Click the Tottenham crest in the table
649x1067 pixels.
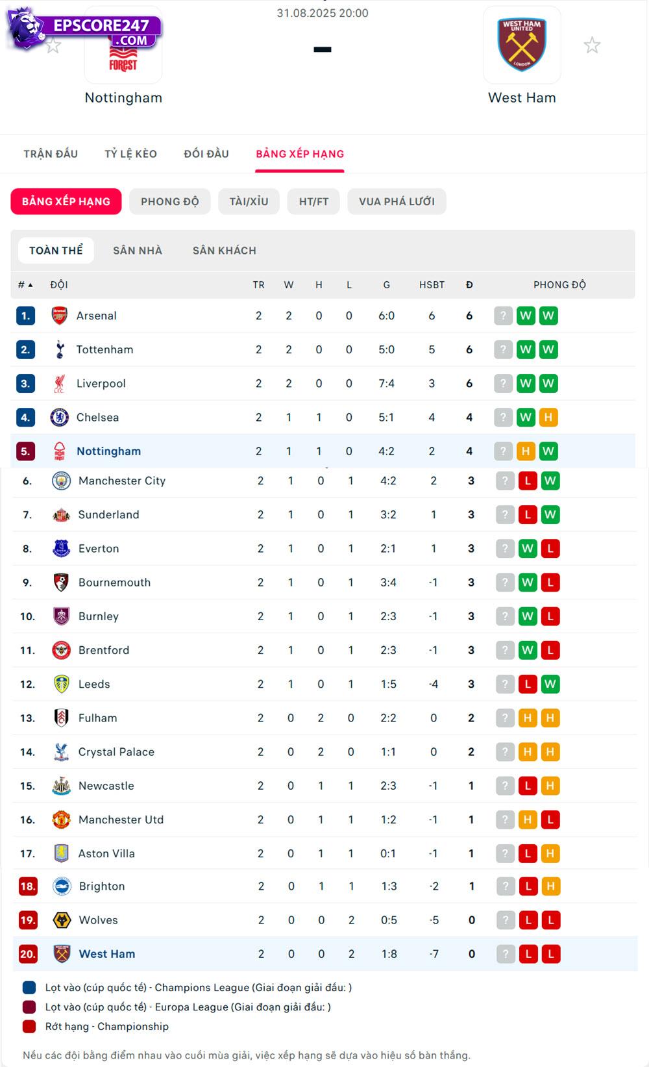pos(60,349)
